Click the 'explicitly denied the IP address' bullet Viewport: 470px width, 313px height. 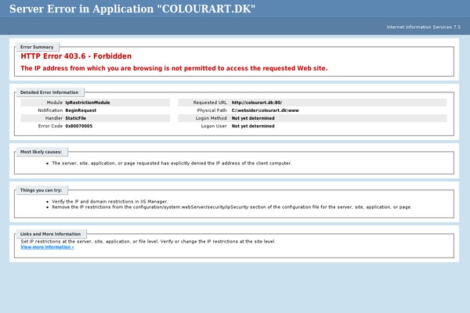click(x=172, y=164)
